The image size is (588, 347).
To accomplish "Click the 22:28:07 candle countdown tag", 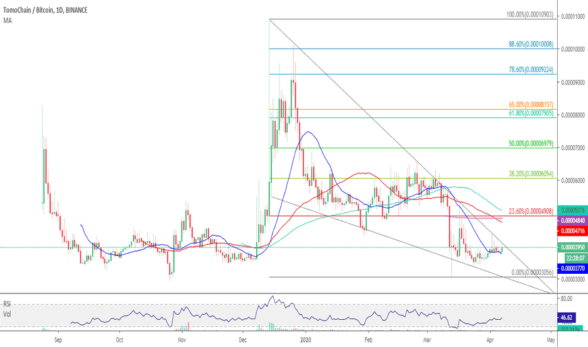I will pos(575,258).
